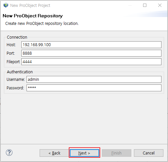Click the Host input field
This screenshot has height=162, width=168.
coord(91,45)
